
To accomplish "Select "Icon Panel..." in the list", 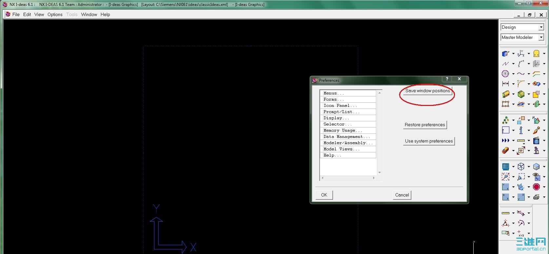I will pos(348,106).
